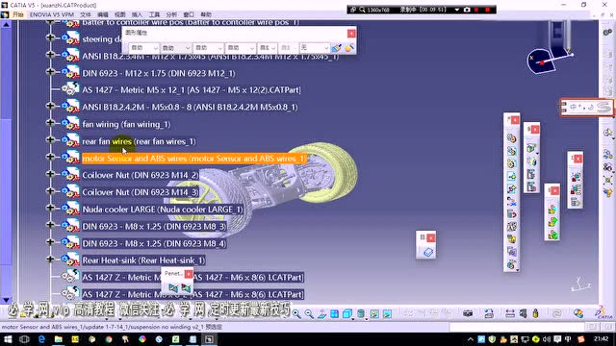Open the 无 layer dropdown in properties toolbar
616x346 pixels.
[x=315, y=48]
